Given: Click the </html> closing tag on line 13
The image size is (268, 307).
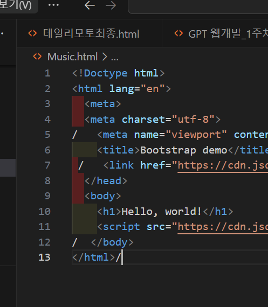Looking at the screenshot, I should pos(93,257).
